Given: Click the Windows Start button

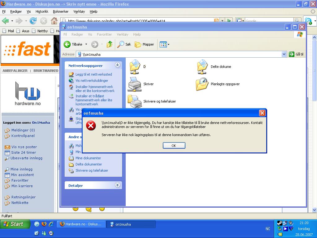Looking at the screenshot, I should (15, 224).
